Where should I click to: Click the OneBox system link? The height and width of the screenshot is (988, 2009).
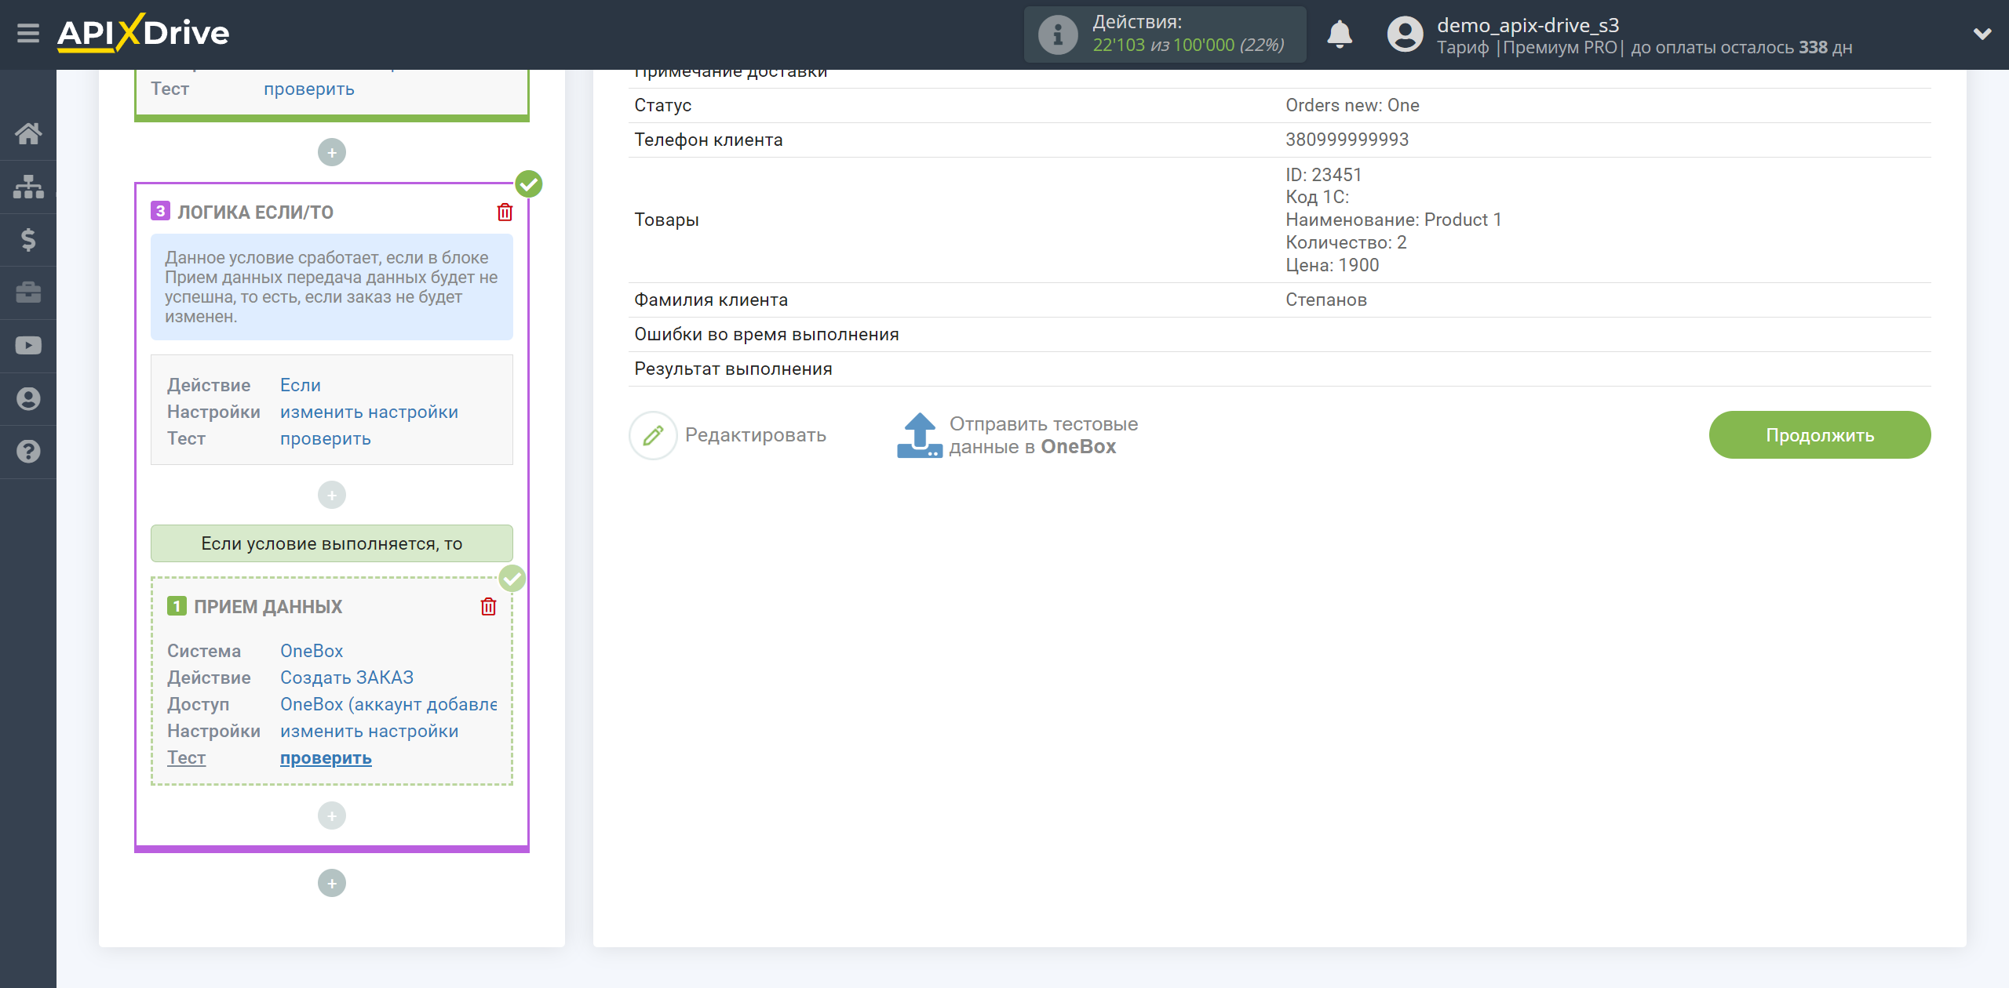point(312,651)
